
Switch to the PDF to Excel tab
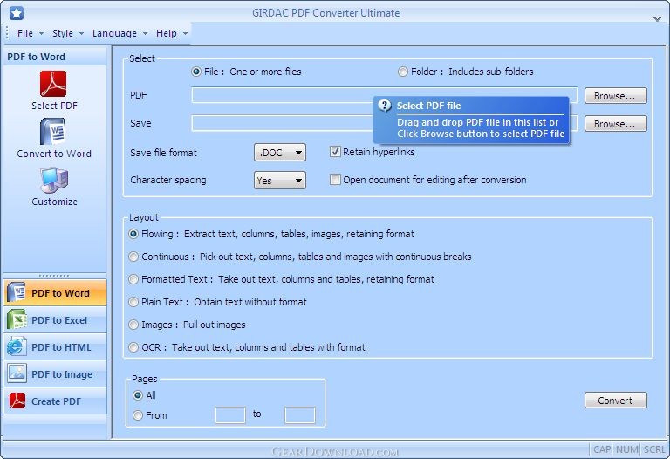coord(55,320)
